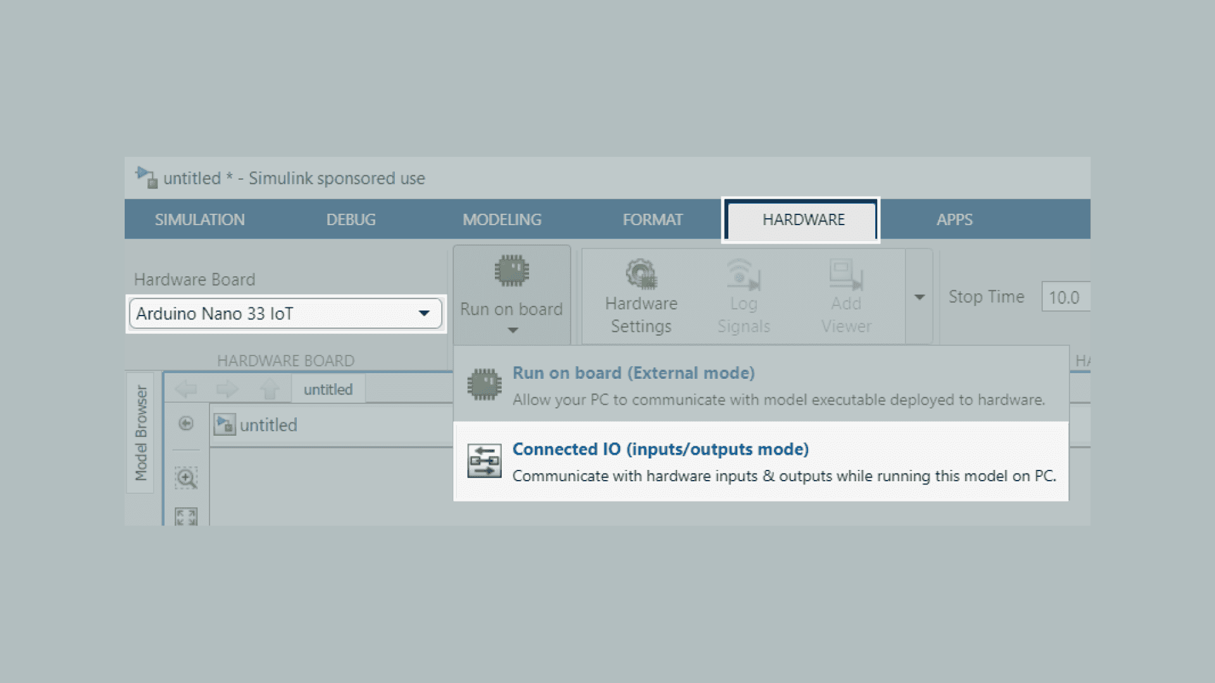Click the Stop Time input field
This screenshot has width=1215, height=683.
coord(1066,297)
